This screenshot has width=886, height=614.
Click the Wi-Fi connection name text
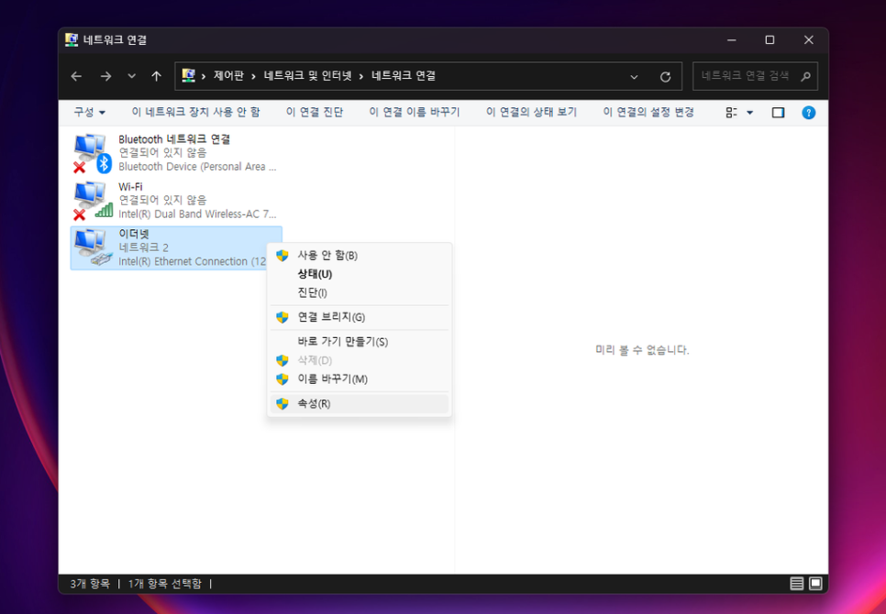click(x=130, y=187)
